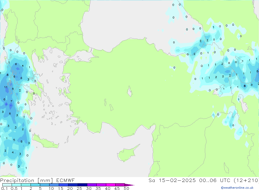Click the "11" precipitation value on the map
The image size is (259, 190).
point(6,87)
